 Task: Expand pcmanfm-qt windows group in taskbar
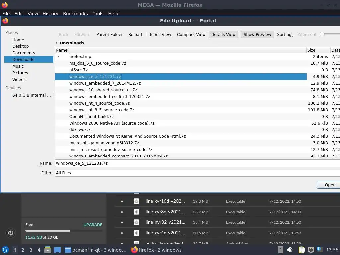pos(96,250)
